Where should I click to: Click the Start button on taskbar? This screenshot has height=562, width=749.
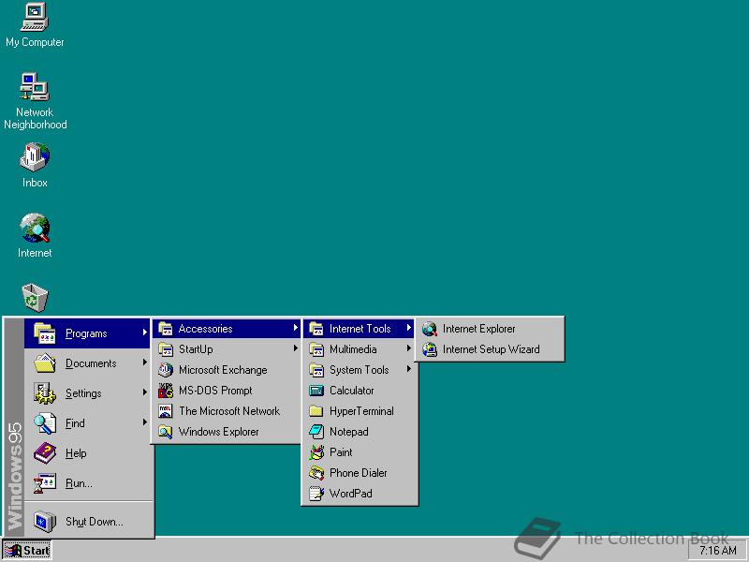(x=27, y=551)
